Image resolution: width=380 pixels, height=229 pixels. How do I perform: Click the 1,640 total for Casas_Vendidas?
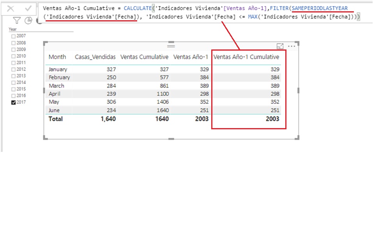coord(108,119)
